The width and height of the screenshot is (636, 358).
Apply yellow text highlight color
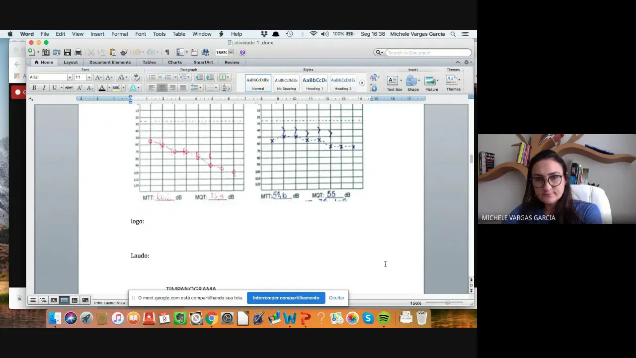tap(116, 88)
